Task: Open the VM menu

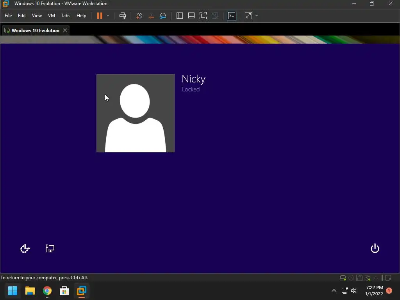Action: 52,16
